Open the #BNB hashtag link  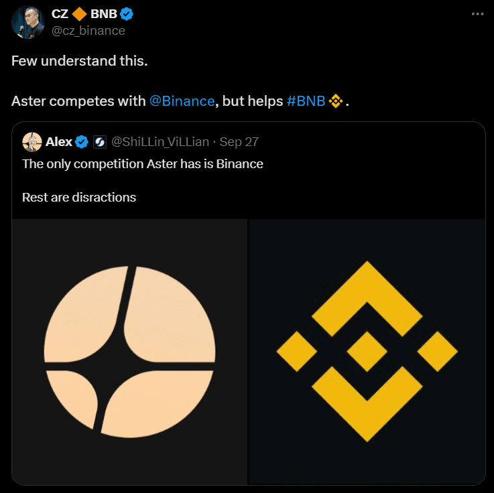306,101
